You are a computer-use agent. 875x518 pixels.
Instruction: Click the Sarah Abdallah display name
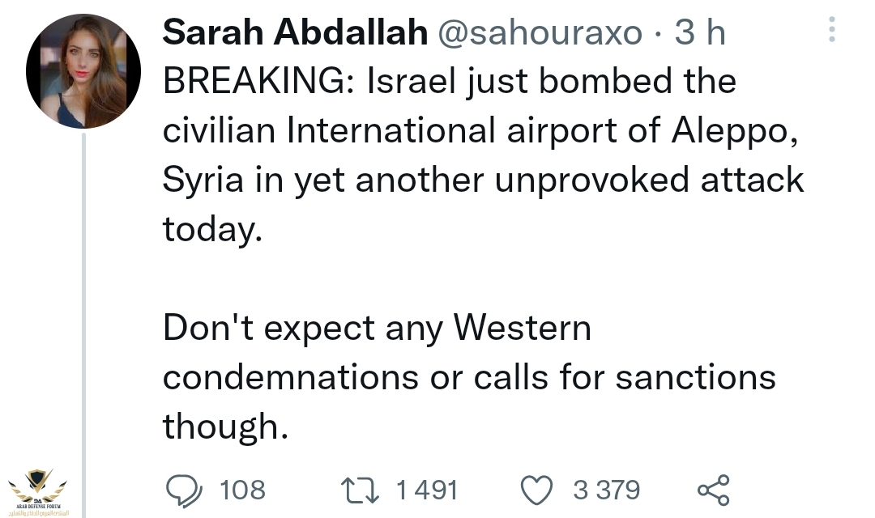[x=295, y=32]
